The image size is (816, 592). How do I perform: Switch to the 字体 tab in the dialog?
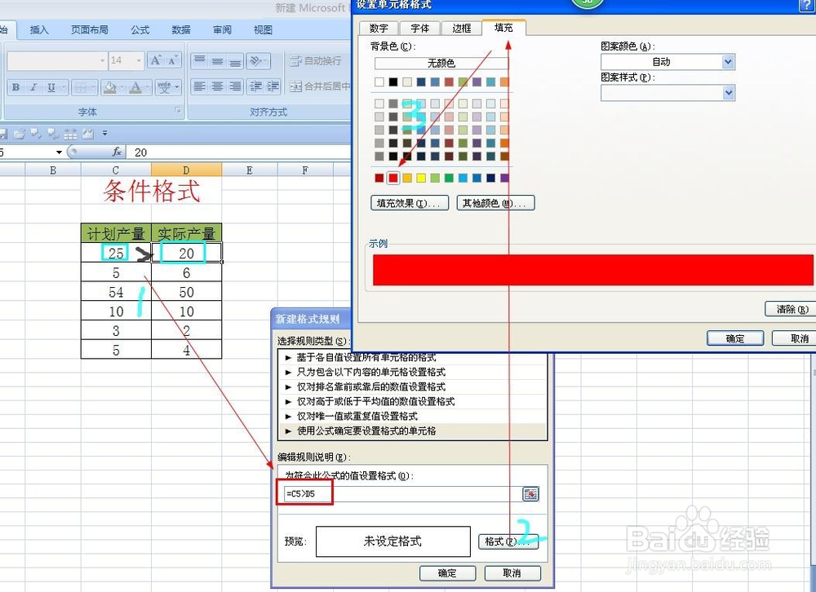coord(420,28)
